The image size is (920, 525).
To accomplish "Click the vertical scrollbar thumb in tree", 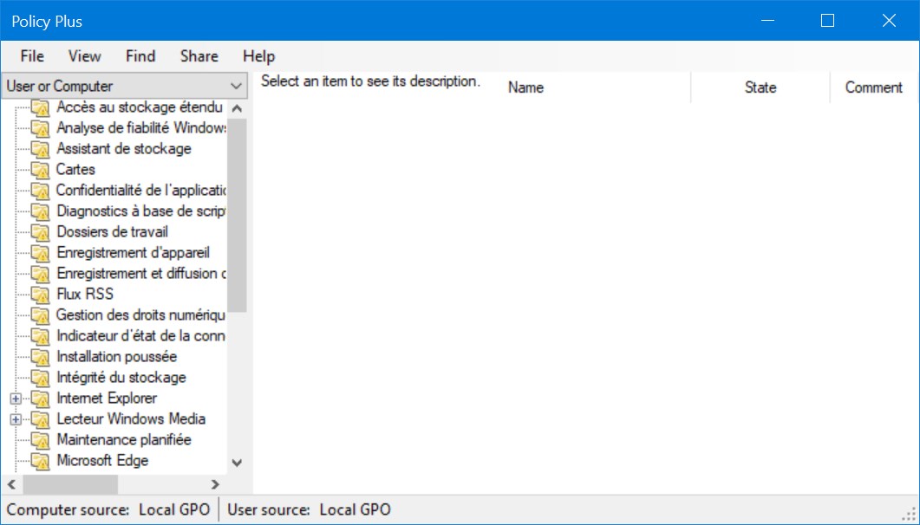I will point(237,216).
